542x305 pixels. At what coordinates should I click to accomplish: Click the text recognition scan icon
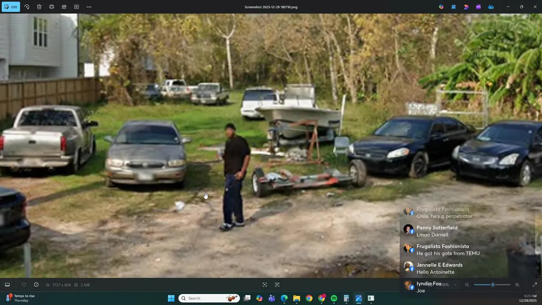point(277,285)
